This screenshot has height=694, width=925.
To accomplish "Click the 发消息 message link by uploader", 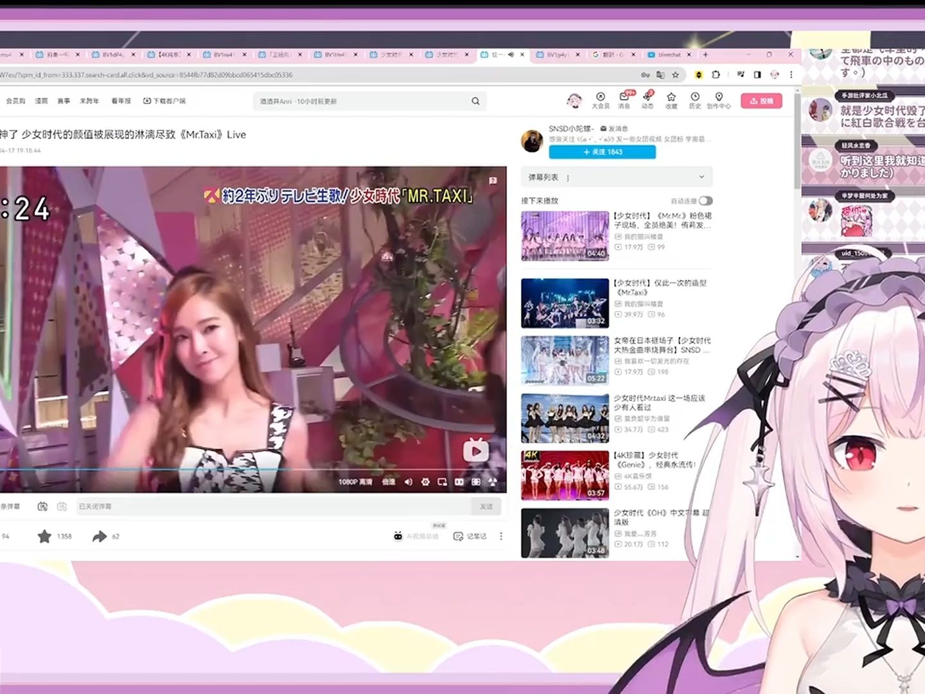I will [614, 129].
